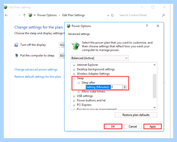
Task: Decrease minutes with spinner down arrow
Action: coord(125,88)
